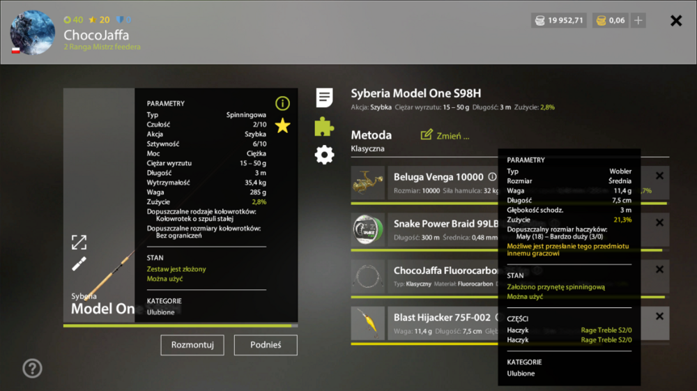Open the help question mark icon
This screenshot has width=697, height=391.
pos(33,368)
